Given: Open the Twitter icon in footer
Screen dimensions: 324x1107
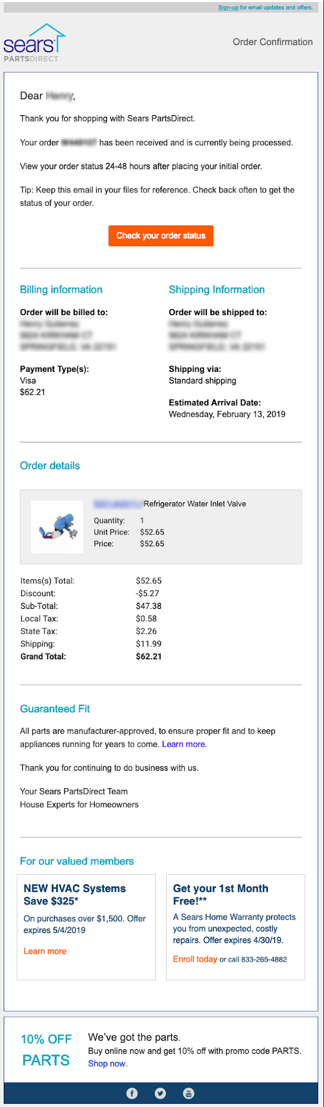Looking at the screenshot, I should [160, 1093].
